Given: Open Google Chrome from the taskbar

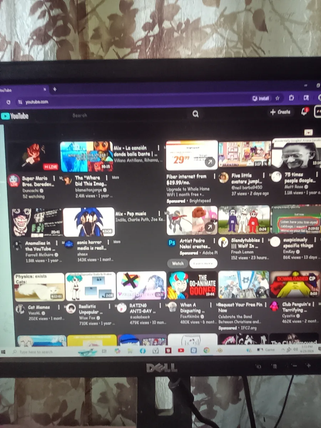Looking at the screenshot, I should (x=206, y=350).
